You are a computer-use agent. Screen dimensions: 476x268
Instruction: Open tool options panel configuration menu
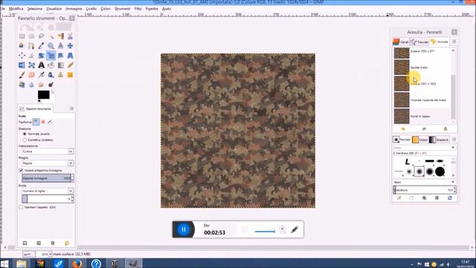[71, 109]
